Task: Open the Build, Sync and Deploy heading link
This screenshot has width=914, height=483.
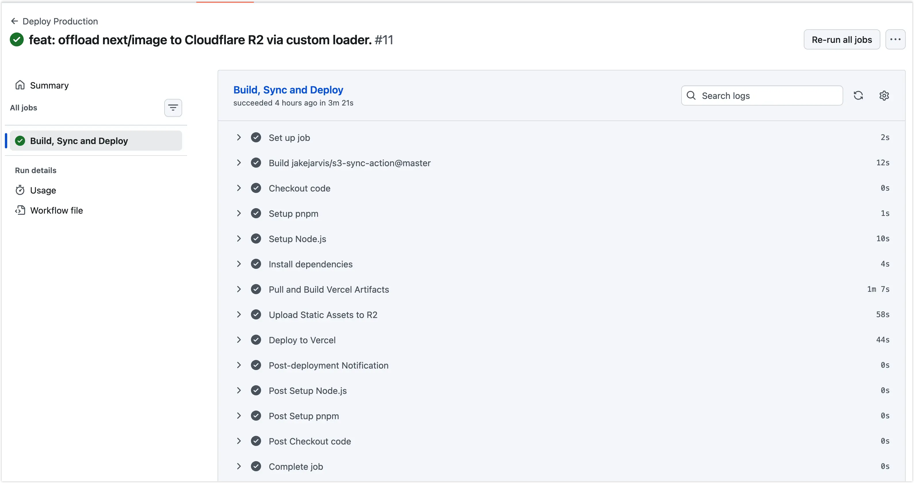Action: 288,90
